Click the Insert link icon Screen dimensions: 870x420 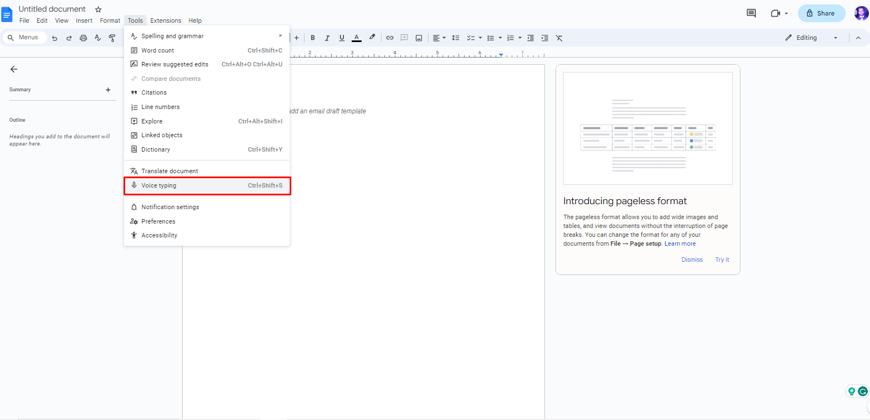(x=390, y=38)
